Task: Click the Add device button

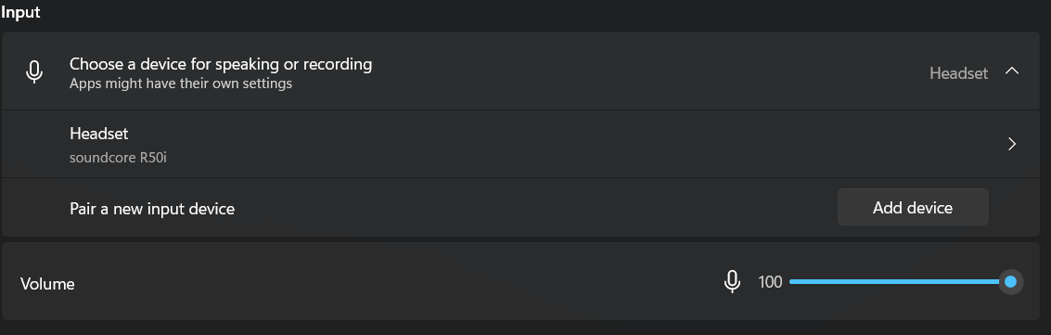Action: pyautogui.click(x=913, y=208)
